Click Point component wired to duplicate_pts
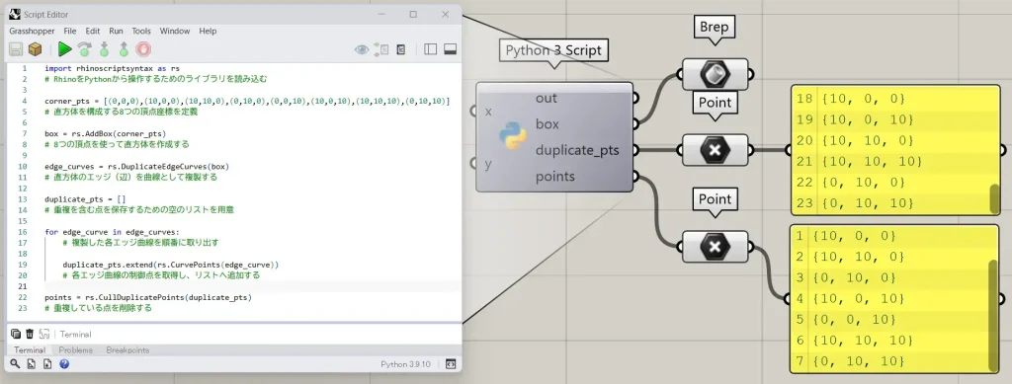The height and width of the screenshot is (384, 1012). tap(715, 150)
